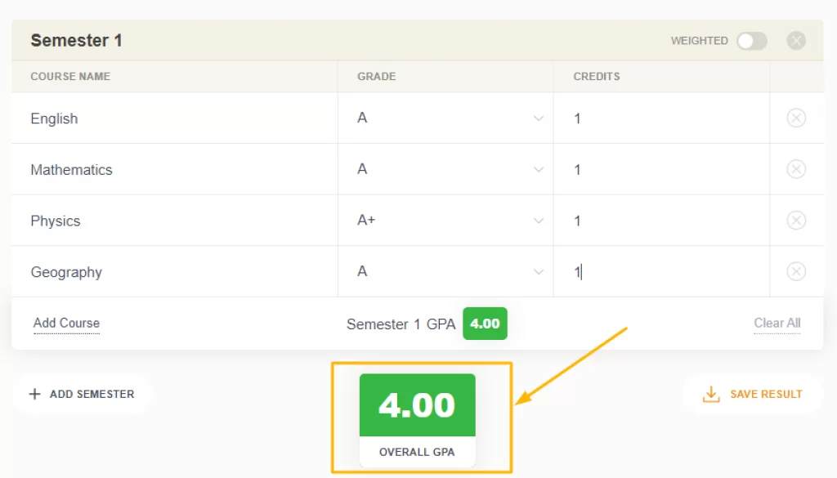Viewport: 837px width, 478px height.
Task: Click the plus icon for Add Semester
Action: click(34, 394)
